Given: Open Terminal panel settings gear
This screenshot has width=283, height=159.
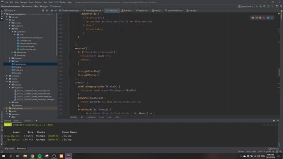Looking at the screenshot, I should [x=274, y=121].
